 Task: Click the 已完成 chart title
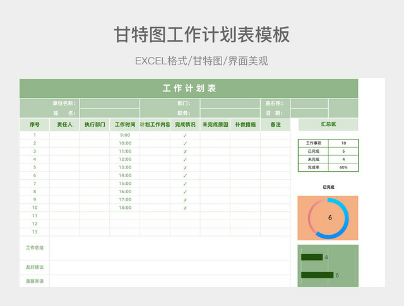point(328,187)
